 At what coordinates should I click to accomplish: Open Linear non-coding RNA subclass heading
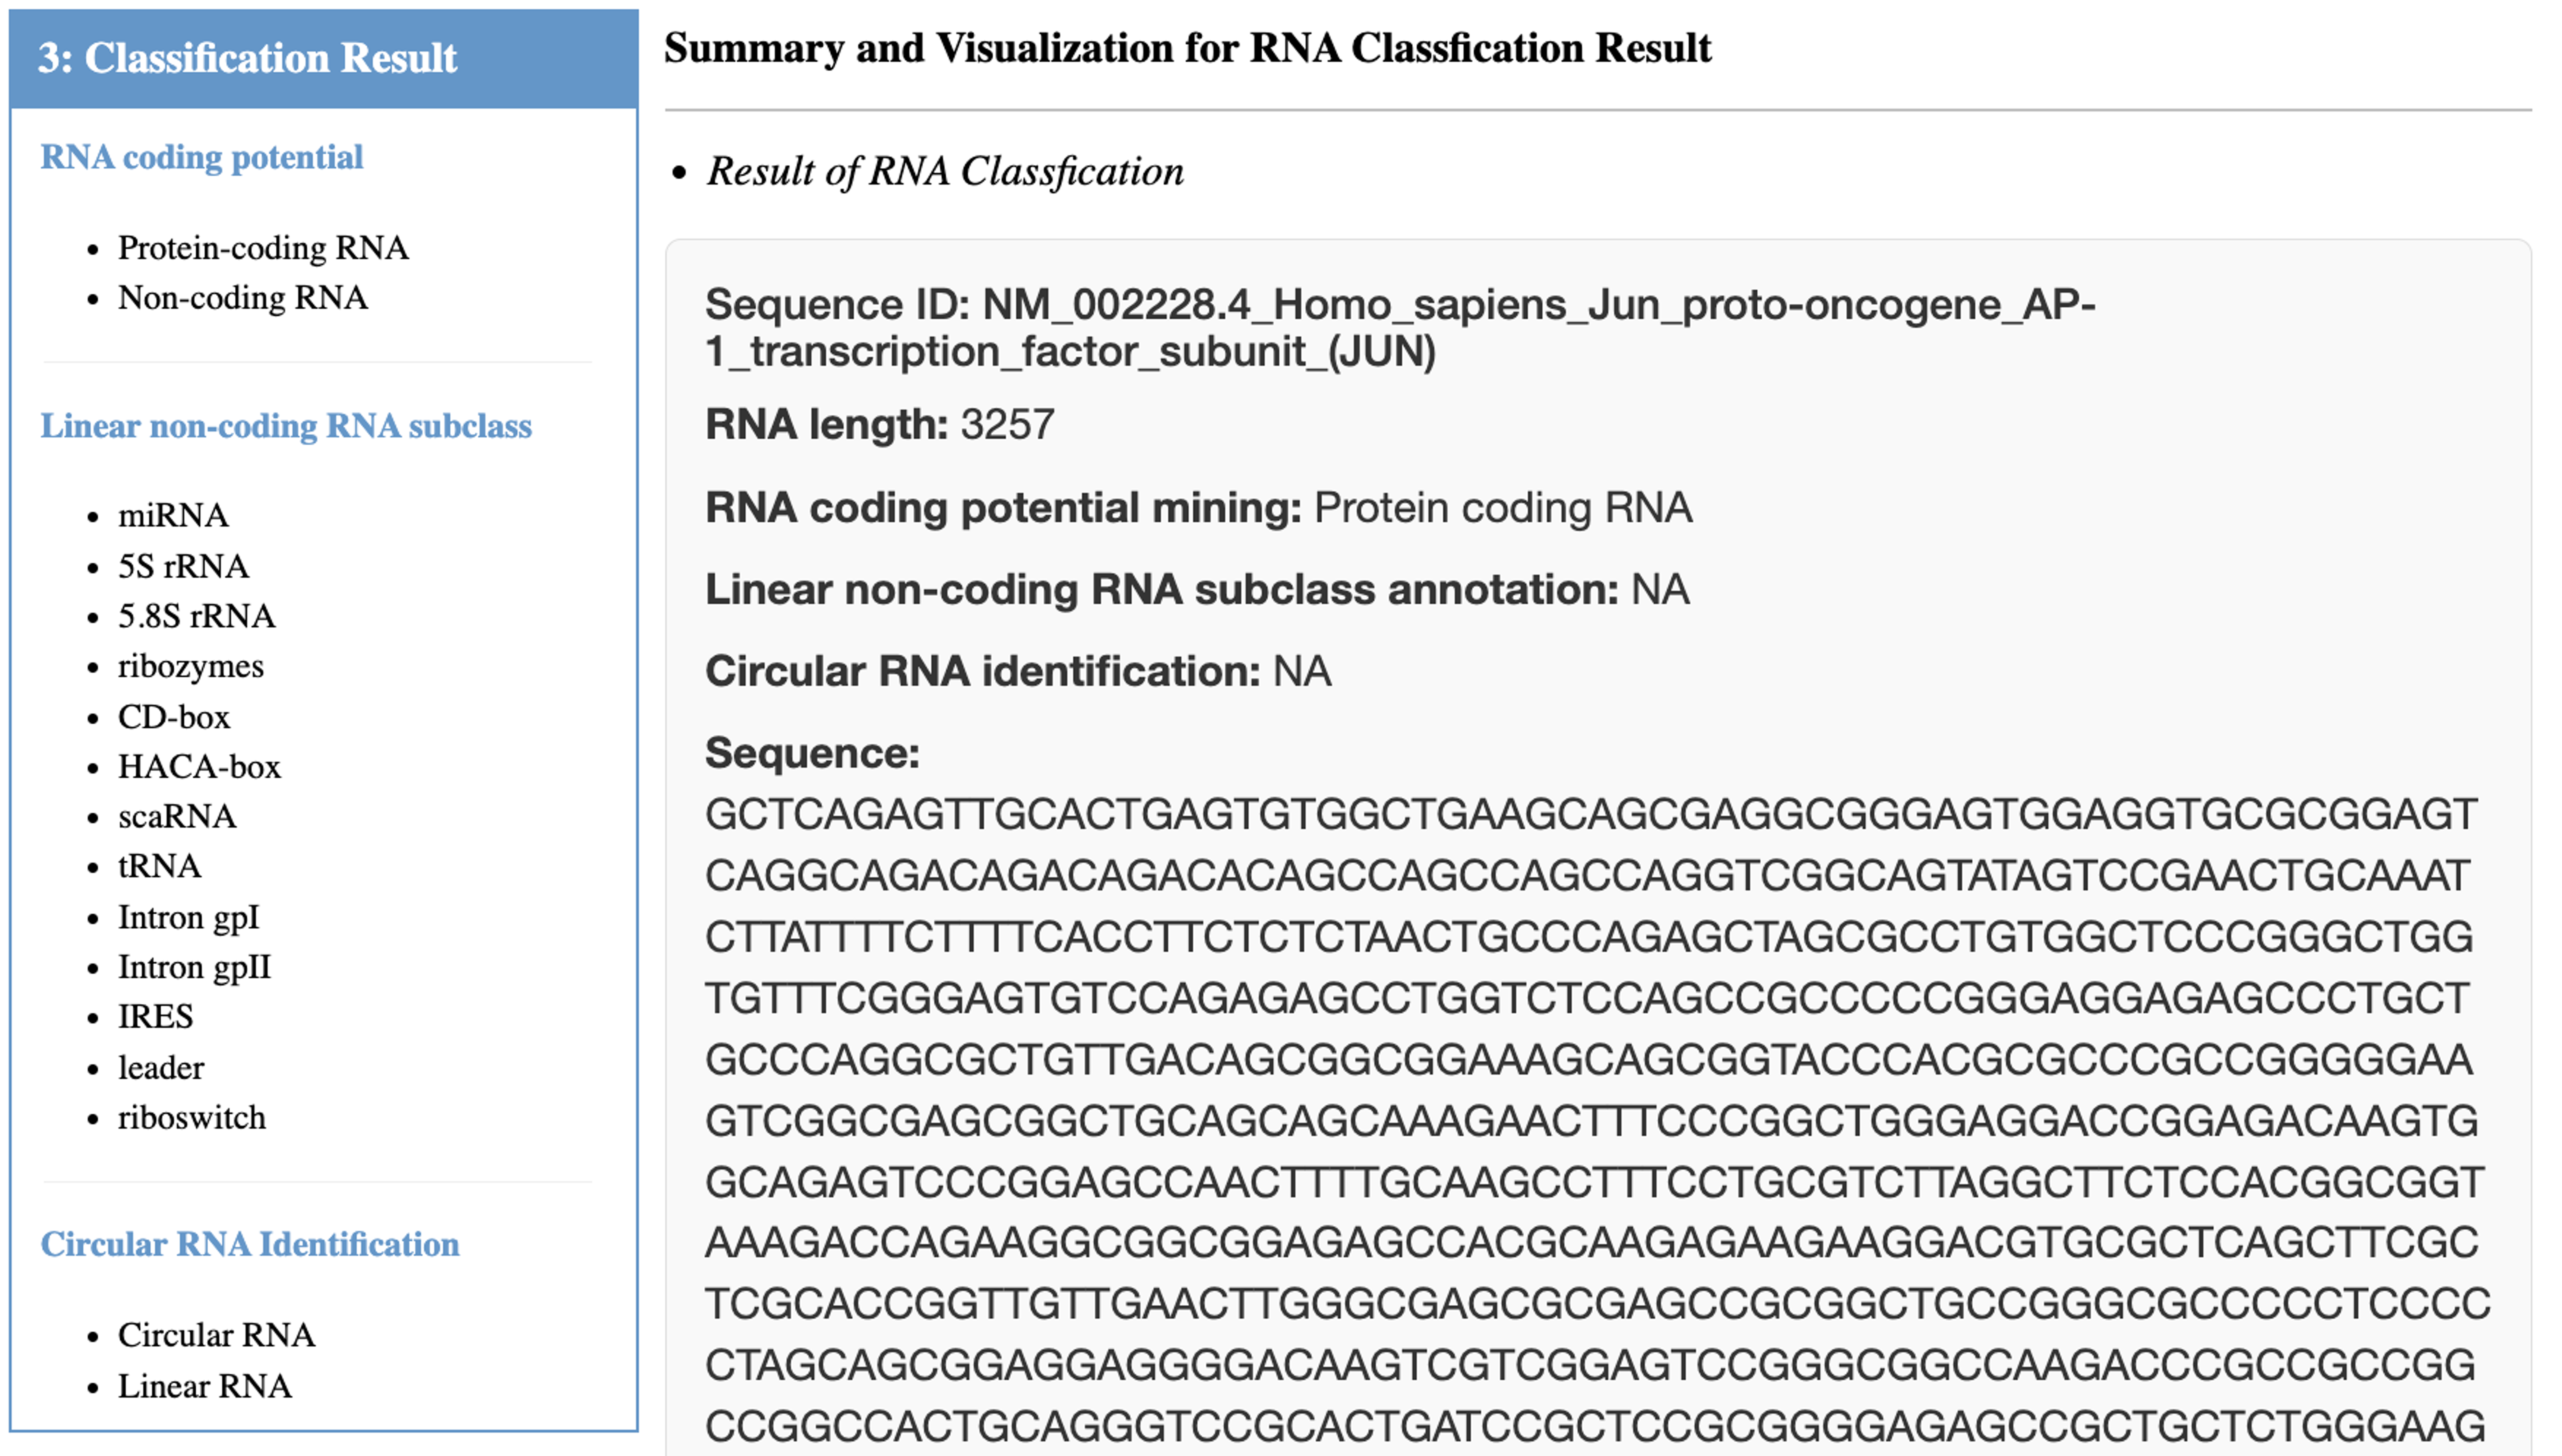[285, 426]
